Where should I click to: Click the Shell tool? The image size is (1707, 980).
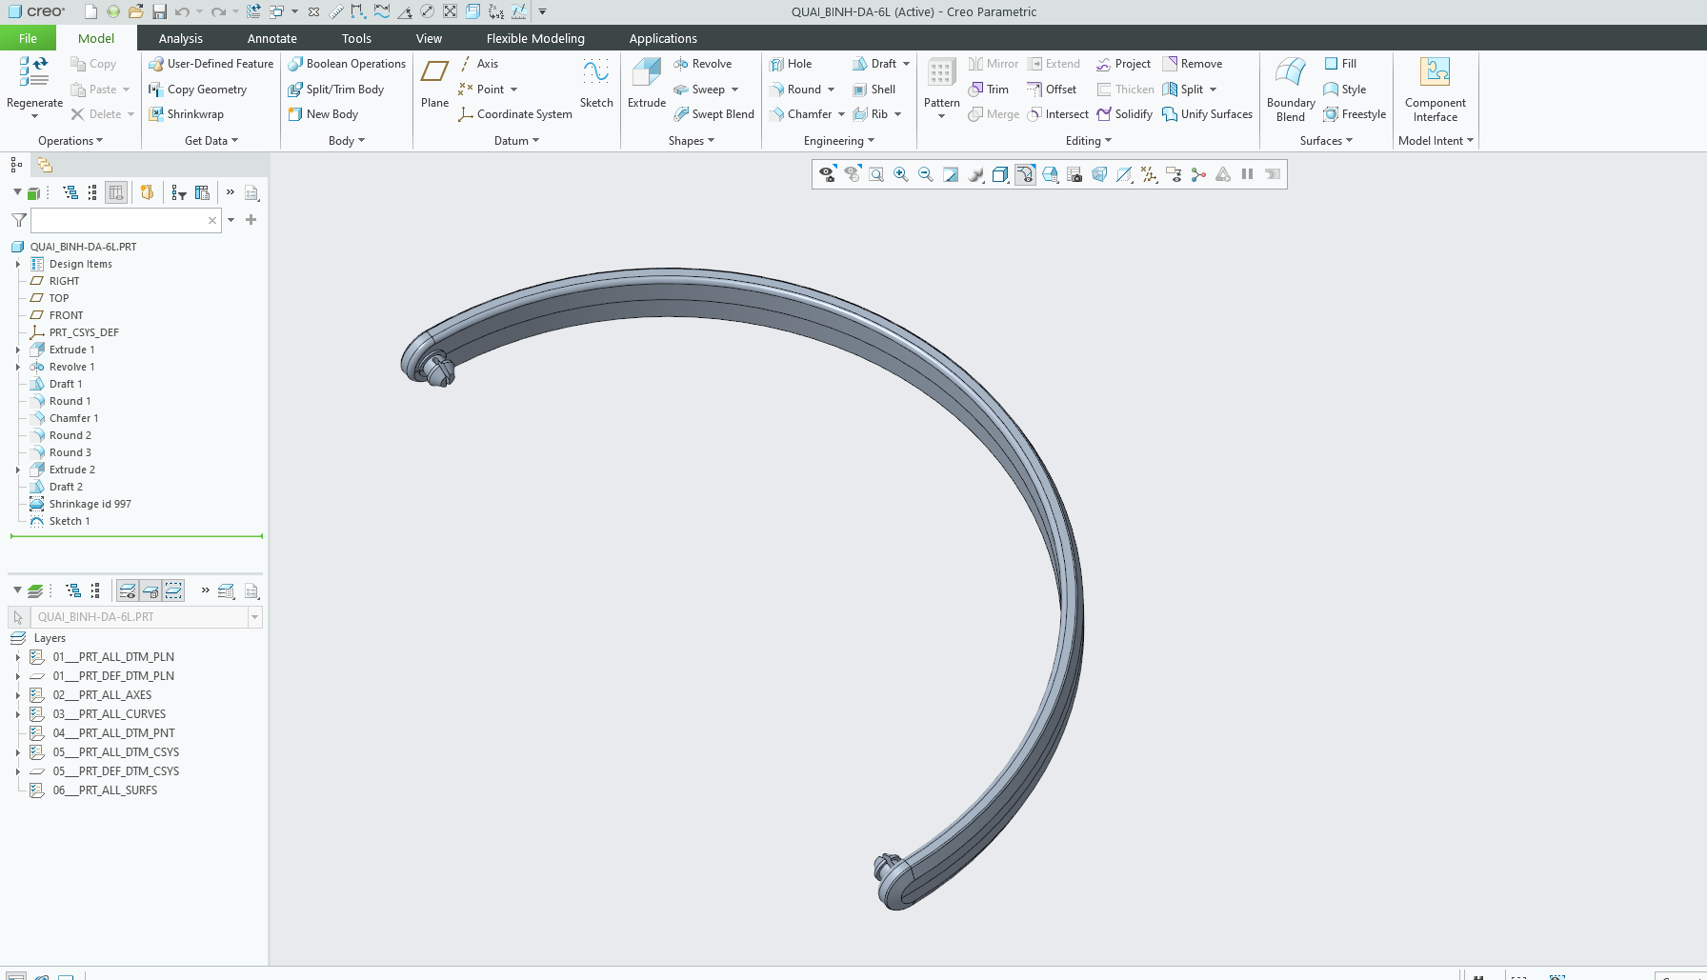click(x=874, y=90)
